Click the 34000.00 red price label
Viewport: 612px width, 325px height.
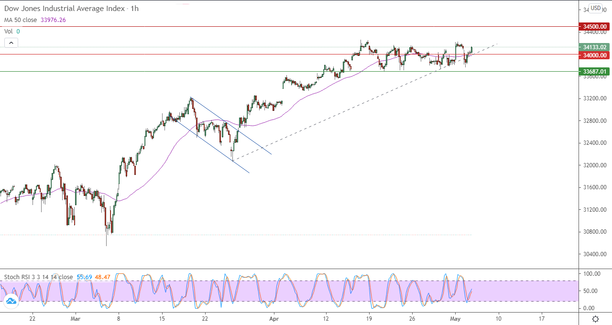click(x=594, y=55)
